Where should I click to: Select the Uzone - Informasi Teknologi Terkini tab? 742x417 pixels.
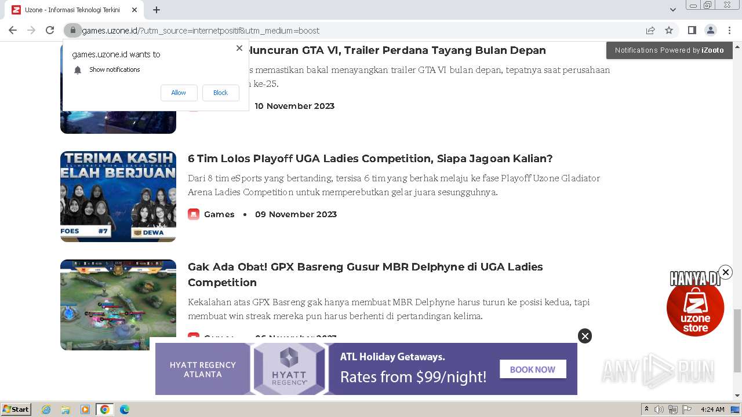coord(75,10)
